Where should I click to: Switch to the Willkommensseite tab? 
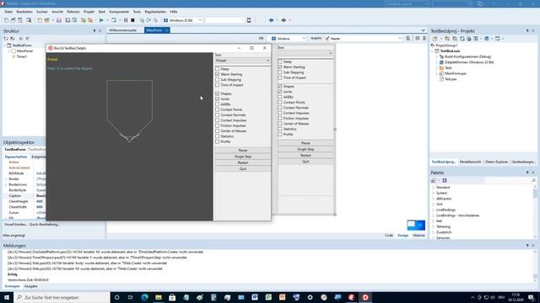tap(123, 30)
